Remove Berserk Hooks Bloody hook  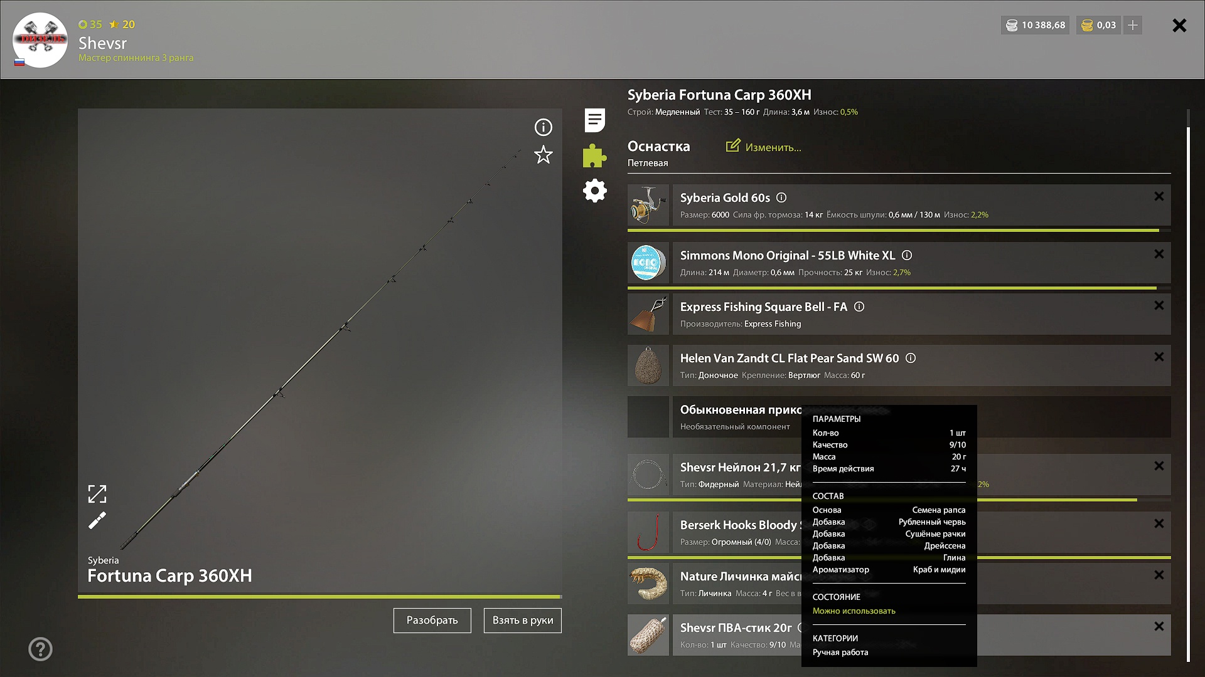[x=1159, y=524]
